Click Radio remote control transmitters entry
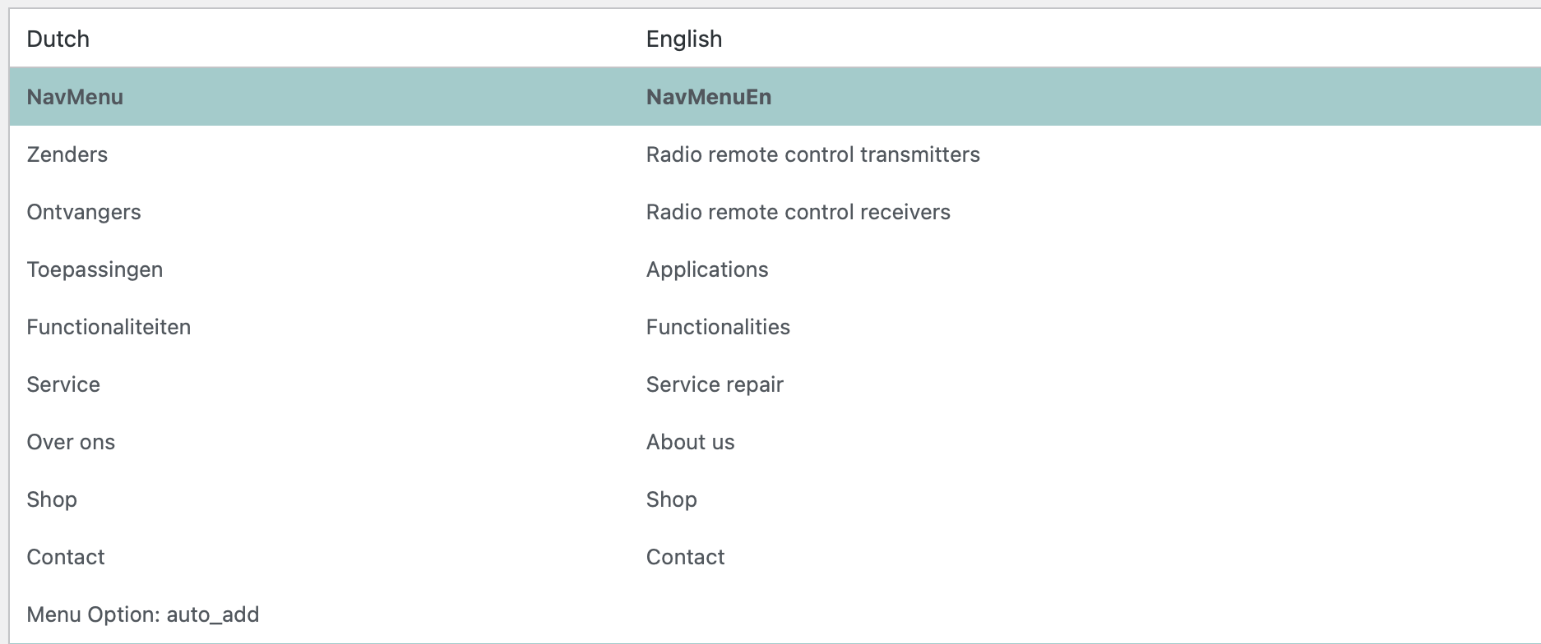The image size is (1541, 644). click(812, 154)
